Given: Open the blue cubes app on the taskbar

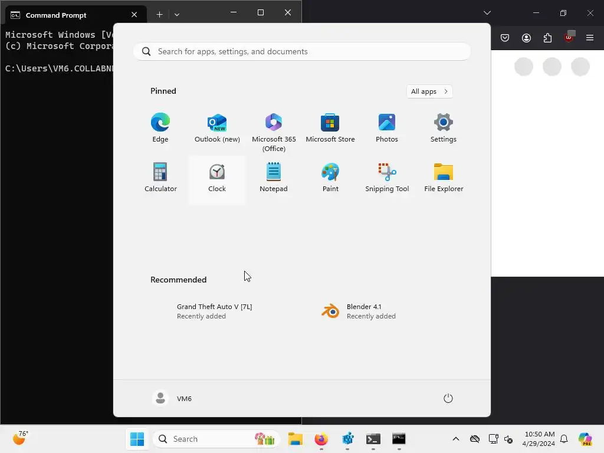Looking at the screenshot, I should click(x=347, y=439).
